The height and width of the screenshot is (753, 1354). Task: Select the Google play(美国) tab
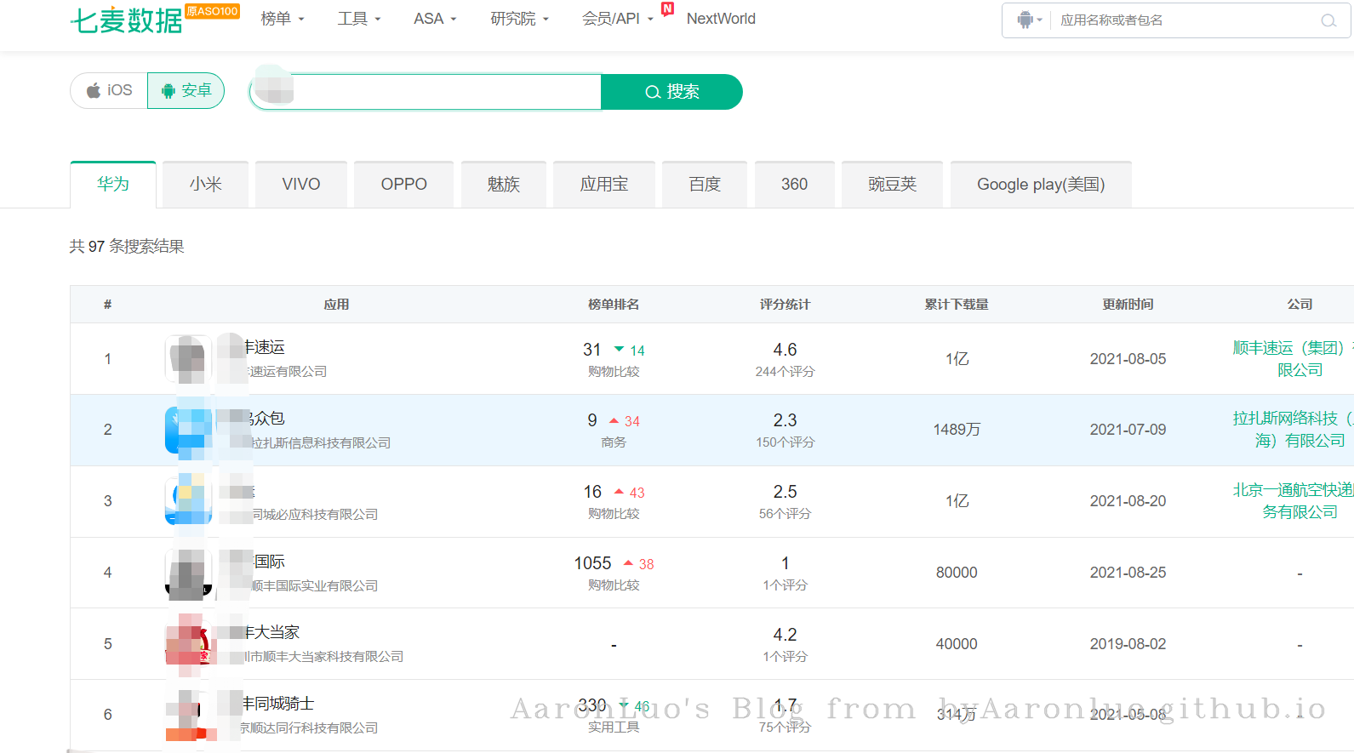tap(1040, 185)
